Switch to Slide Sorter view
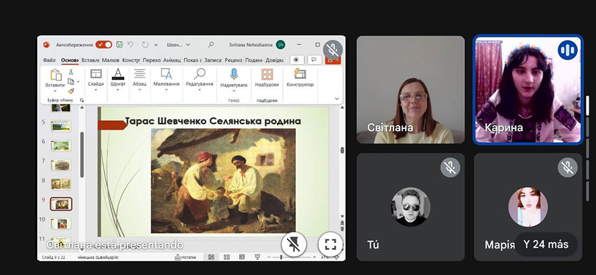 (x=227, y=257)
